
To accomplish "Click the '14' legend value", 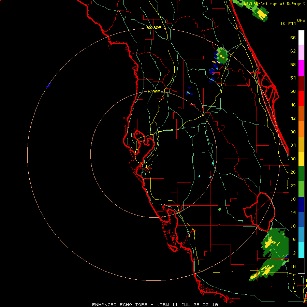I will pyautogui.click(x=293, y=213).
